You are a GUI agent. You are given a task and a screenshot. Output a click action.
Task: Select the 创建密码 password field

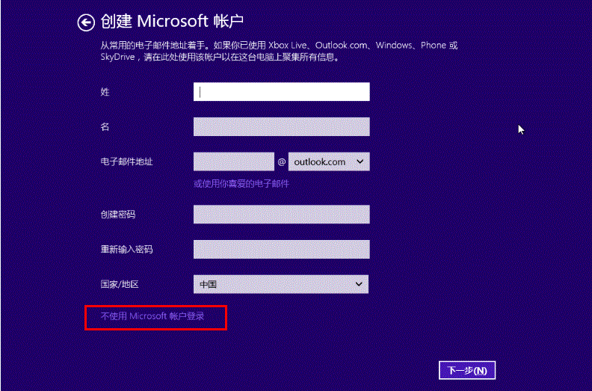pos(281,215)
